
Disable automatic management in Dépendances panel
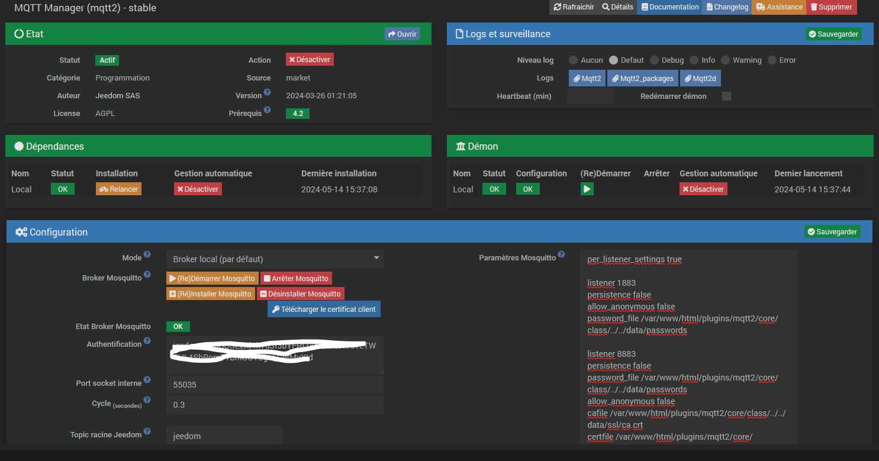pyautogui.click(x=198, y=189)
